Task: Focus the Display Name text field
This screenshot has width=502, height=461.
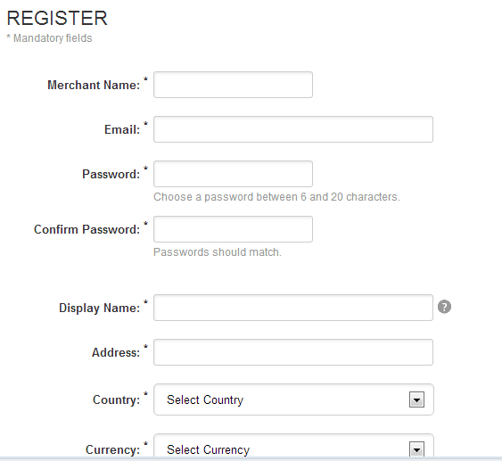Action: click(x=293, y=308)
